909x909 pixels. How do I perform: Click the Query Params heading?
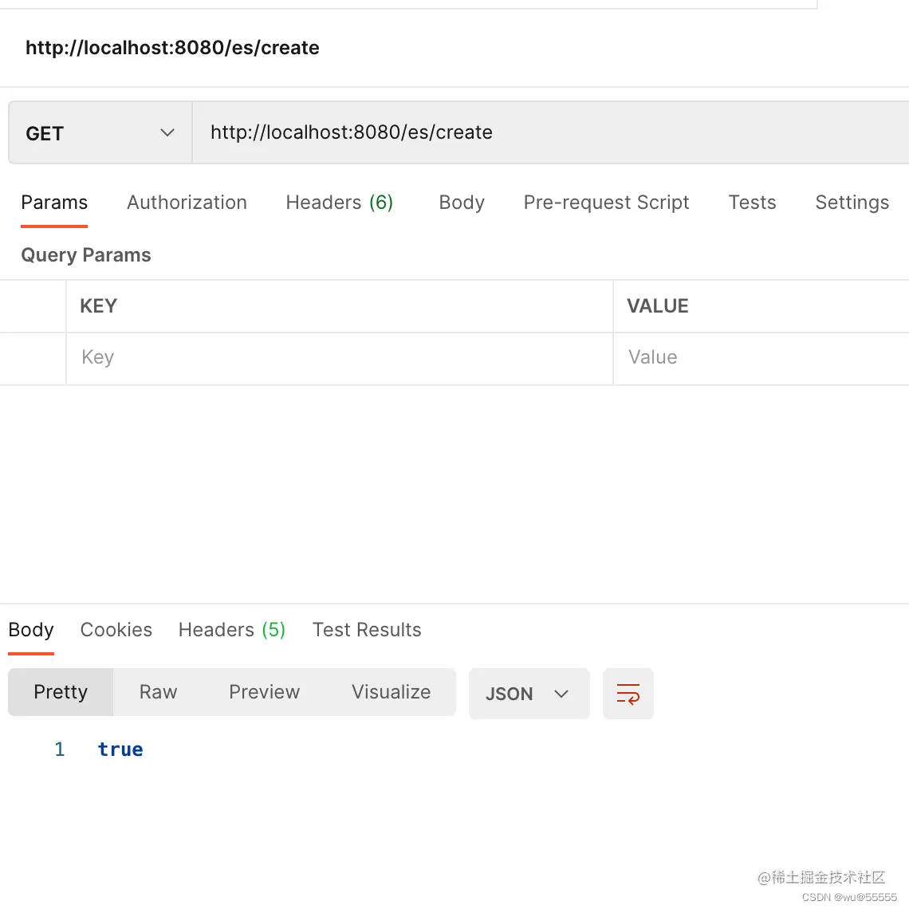[86, 255]
